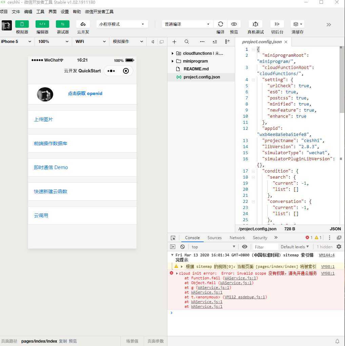The height and width of the screenshot is (346, 345).
Task: Tap the 上传图片 link in simulator
Action: pos(43,119)
